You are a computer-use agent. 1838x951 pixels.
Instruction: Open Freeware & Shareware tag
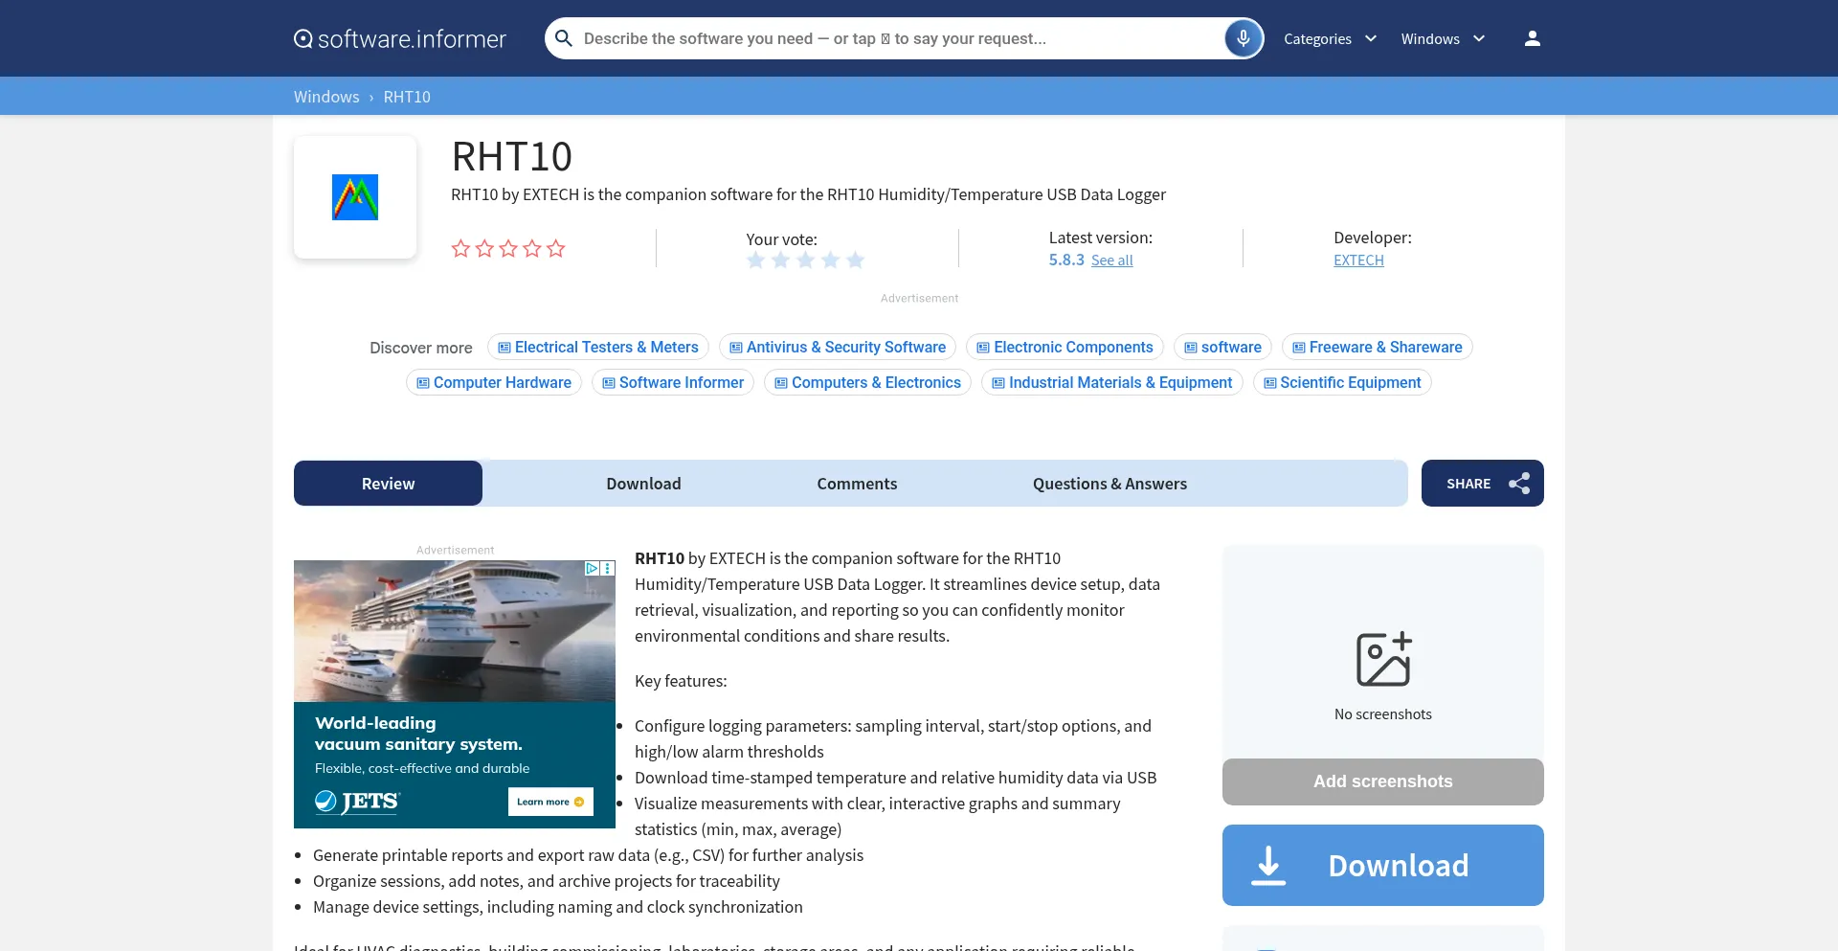[x=1377, y=347]
